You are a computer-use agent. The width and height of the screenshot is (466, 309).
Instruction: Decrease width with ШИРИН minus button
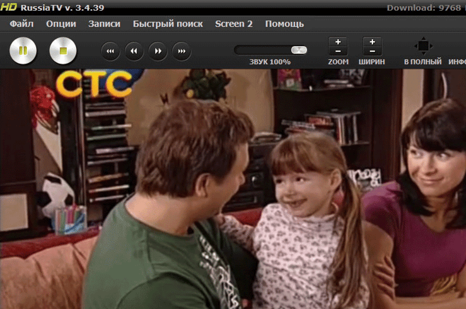pos(372,51)
